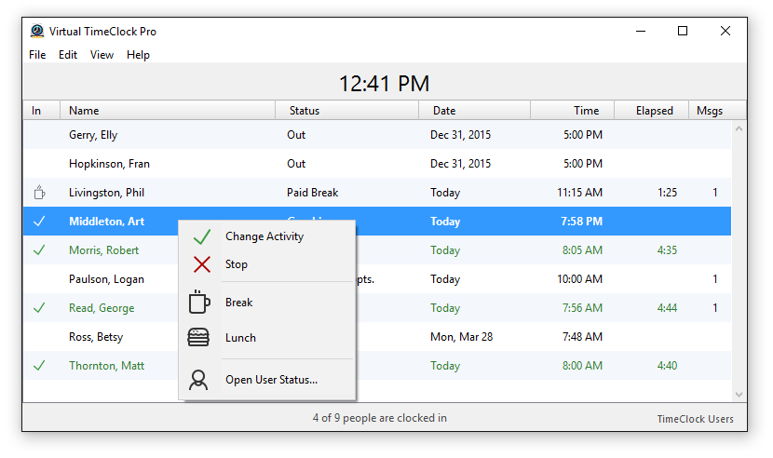Select the Livingston, Phil name
773x458 pixels.
click(x=106, y=193)
